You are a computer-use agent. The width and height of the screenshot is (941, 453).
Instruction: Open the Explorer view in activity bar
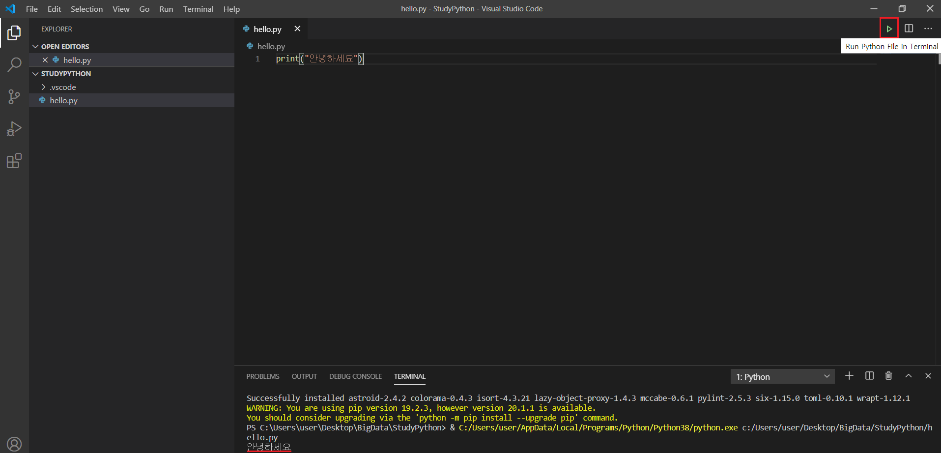pyautogui.click(x=14, y=33)
